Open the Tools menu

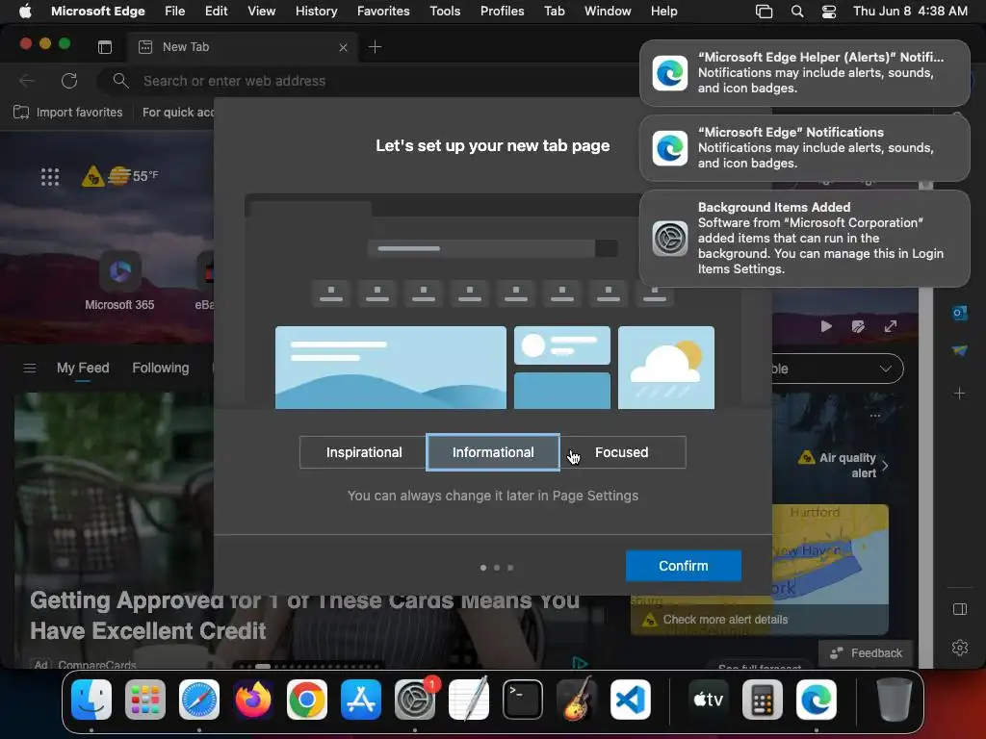[445, 11]
